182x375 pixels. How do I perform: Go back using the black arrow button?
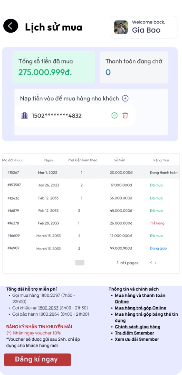pyautogui.click(x=11, y=26)
